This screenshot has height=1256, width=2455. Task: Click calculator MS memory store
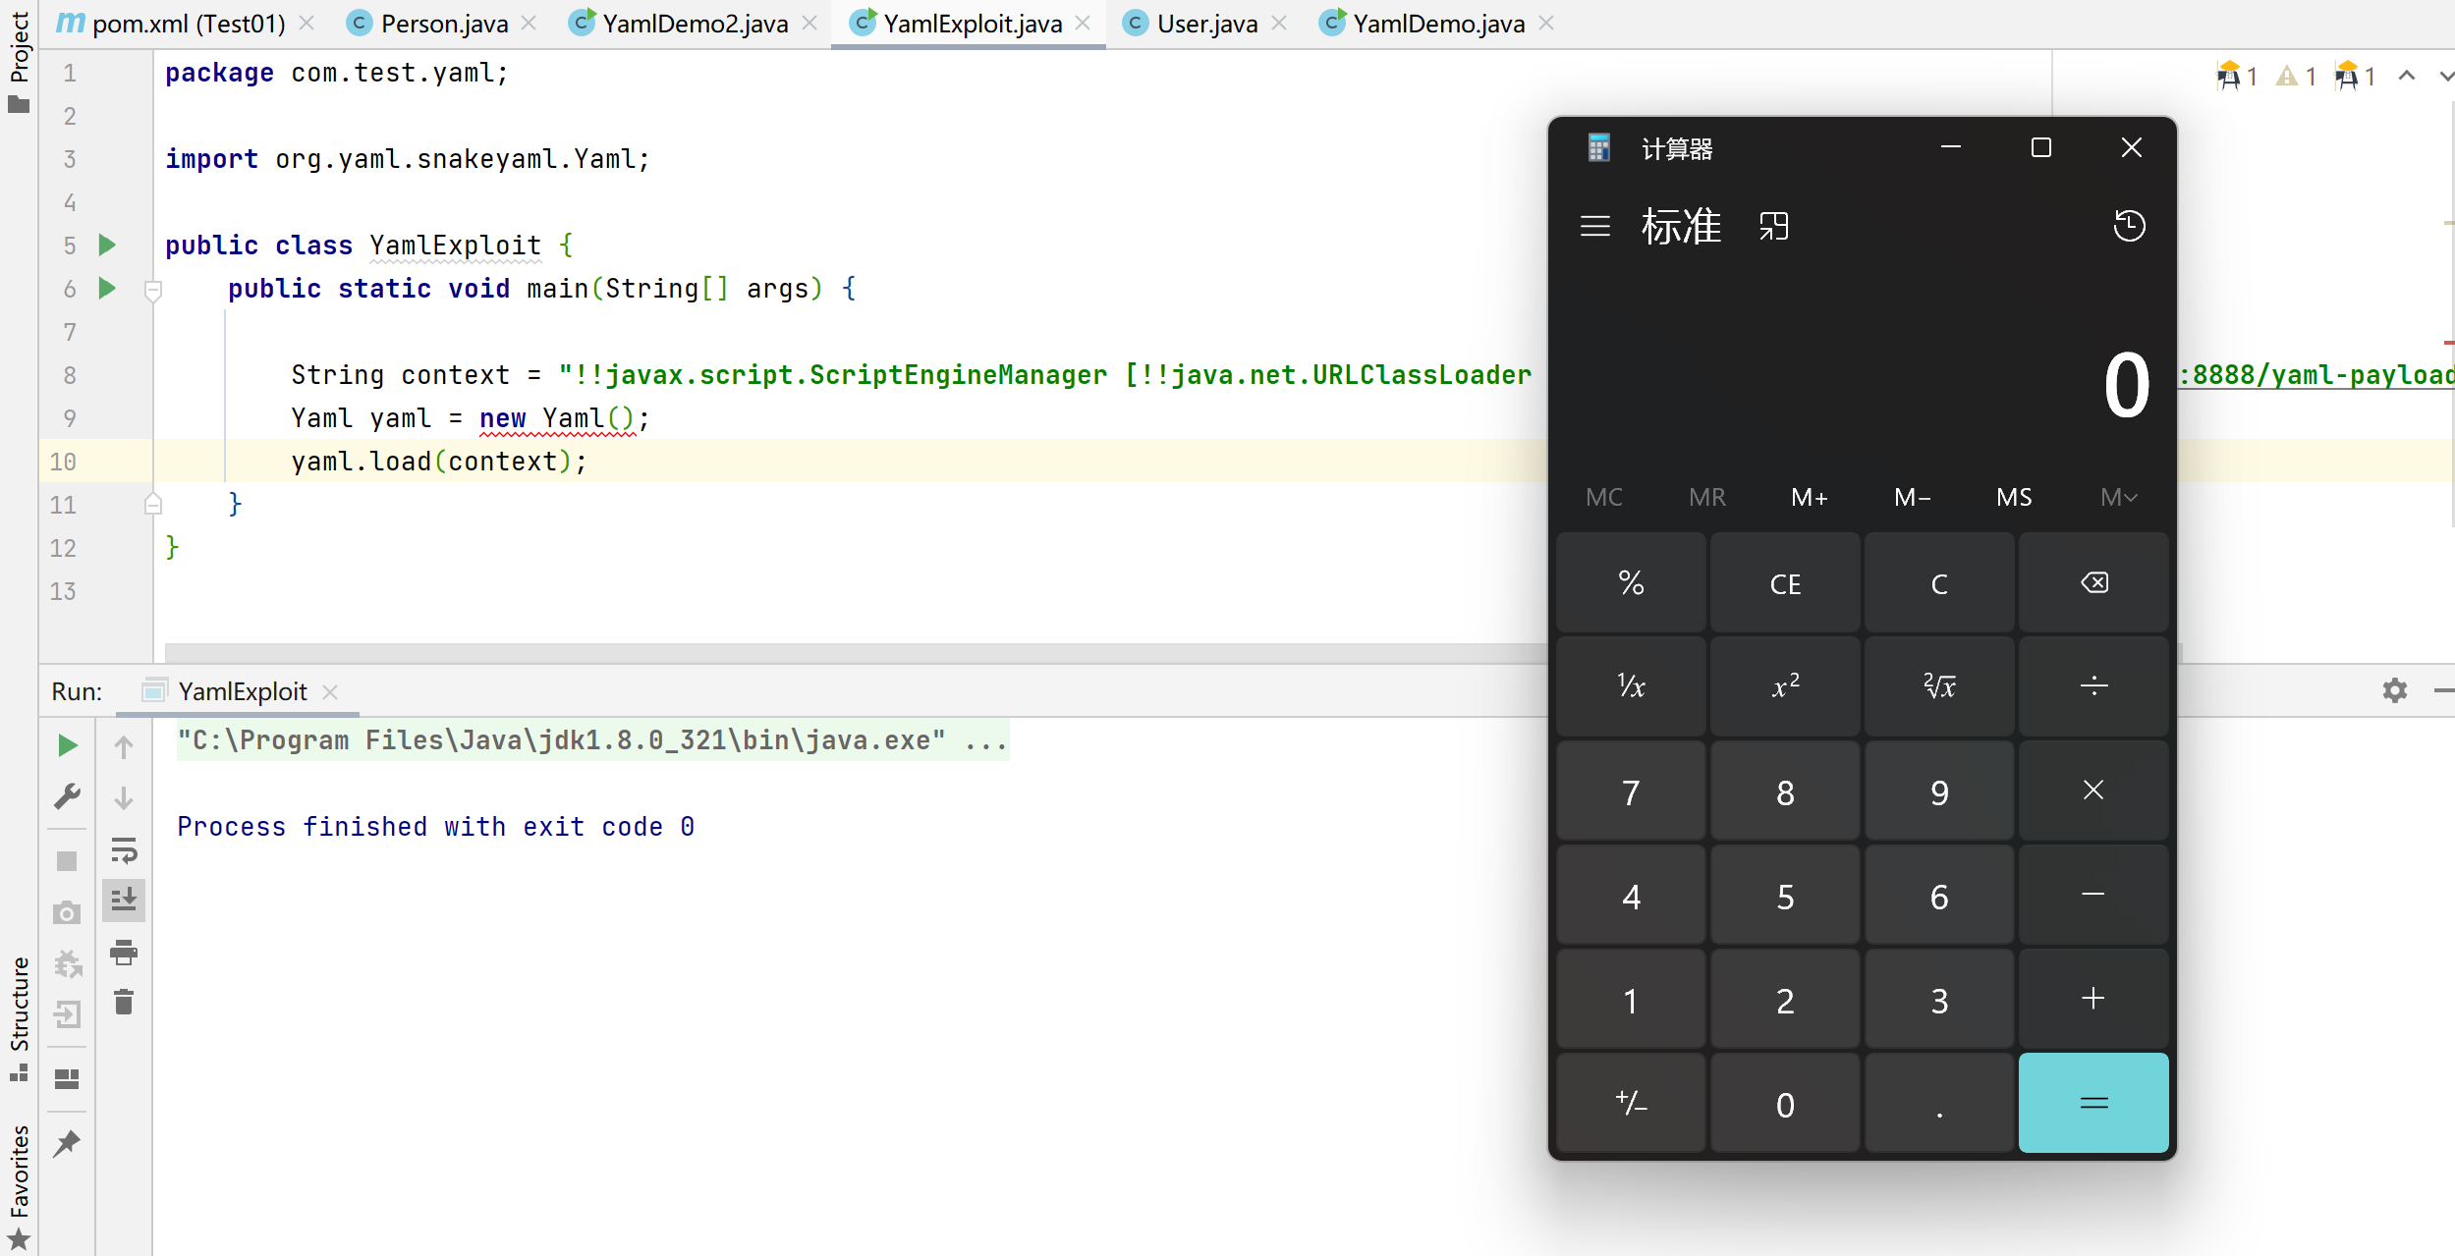pos(2014,497)
